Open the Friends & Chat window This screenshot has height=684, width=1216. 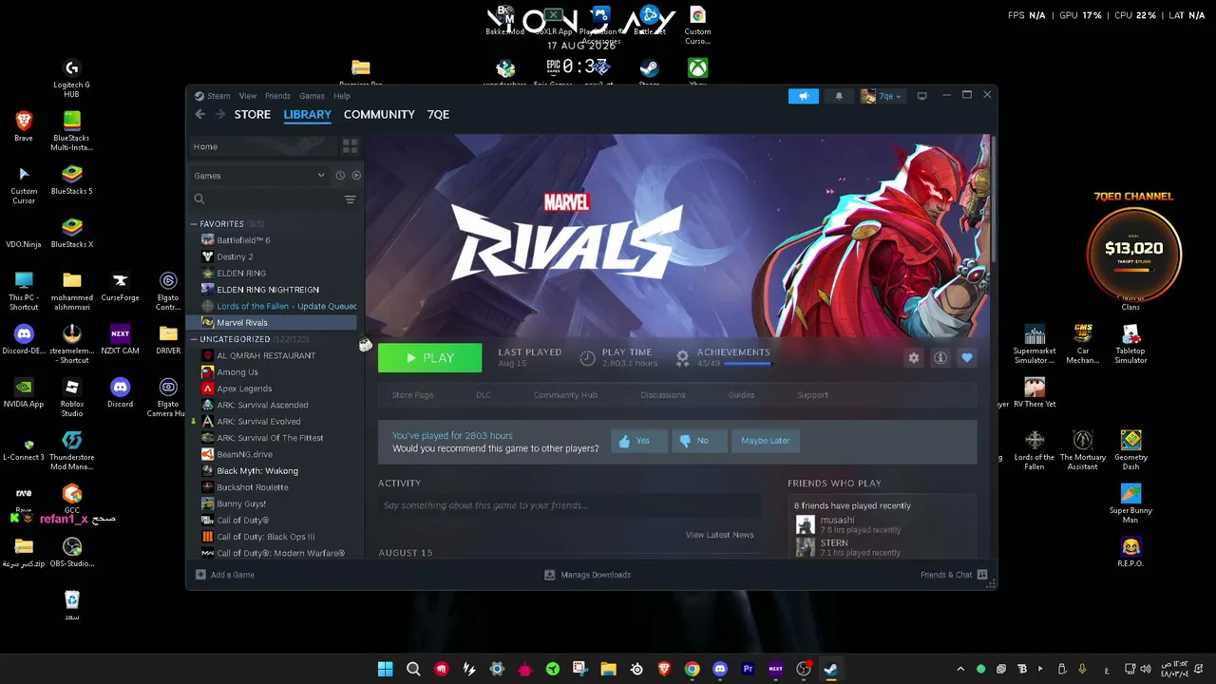[x=954, y=575]
